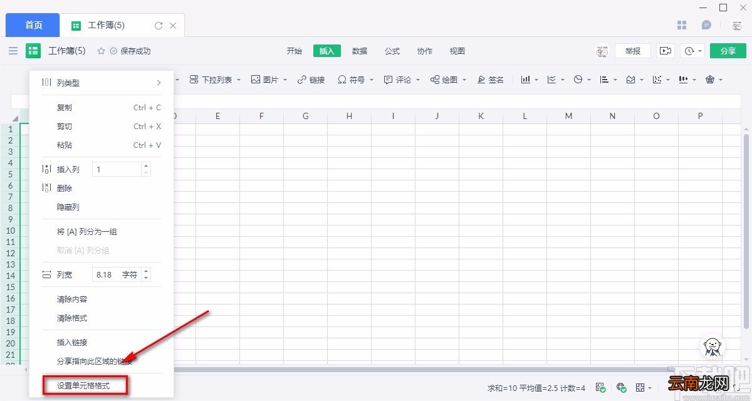Open the apps grid icon in the title bar

[x=682, y=25]
